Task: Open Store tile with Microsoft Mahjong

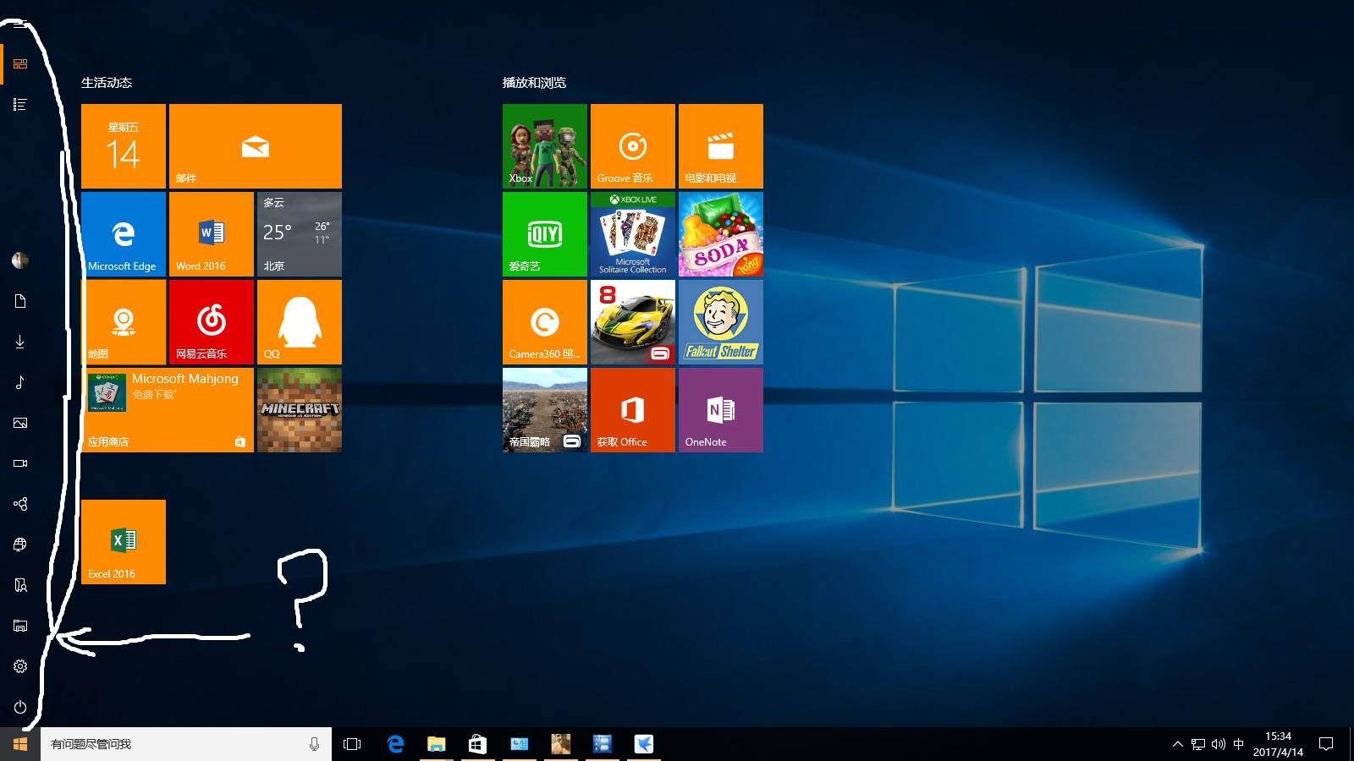Action: click(168, 410)
